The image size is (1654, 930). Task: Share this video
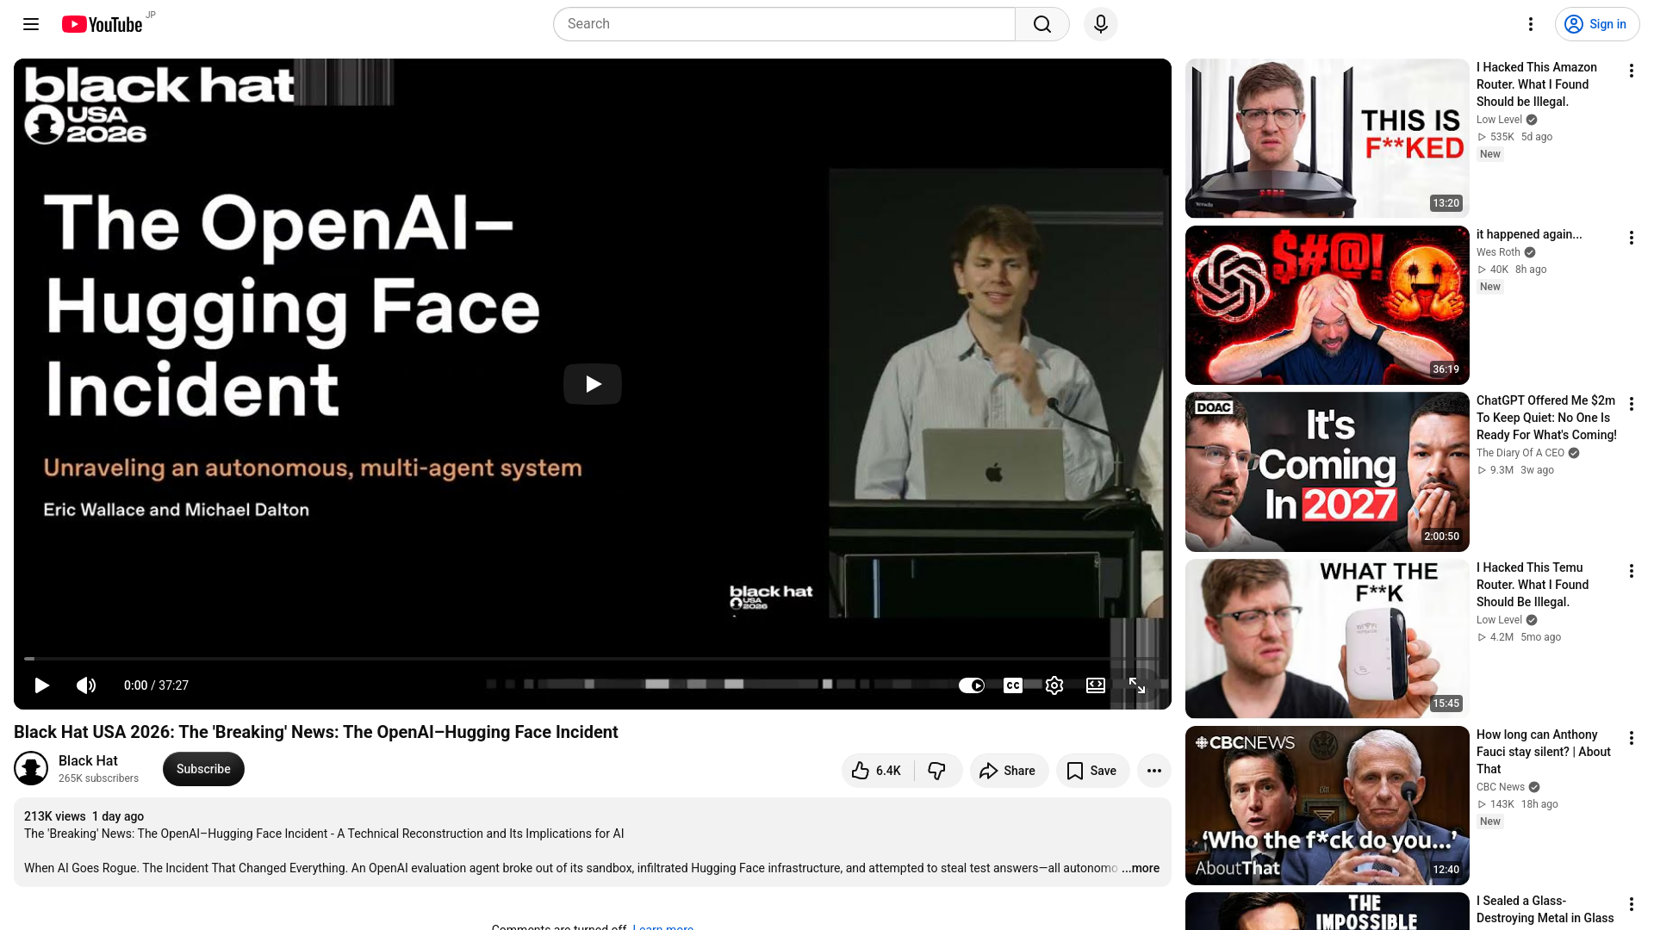point(1009,771)
